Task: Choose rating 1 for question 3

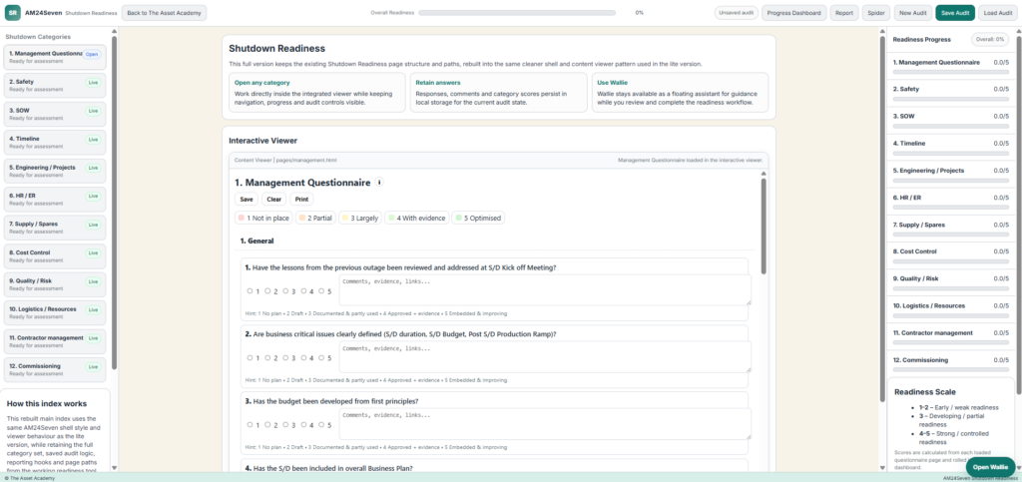Action: click(x=250, y=423)
